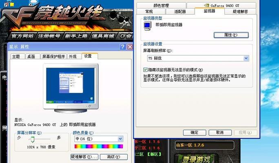Switch to the 主题 tab in 显示属性
Viewport: 279px width, 163px height.
17,56
